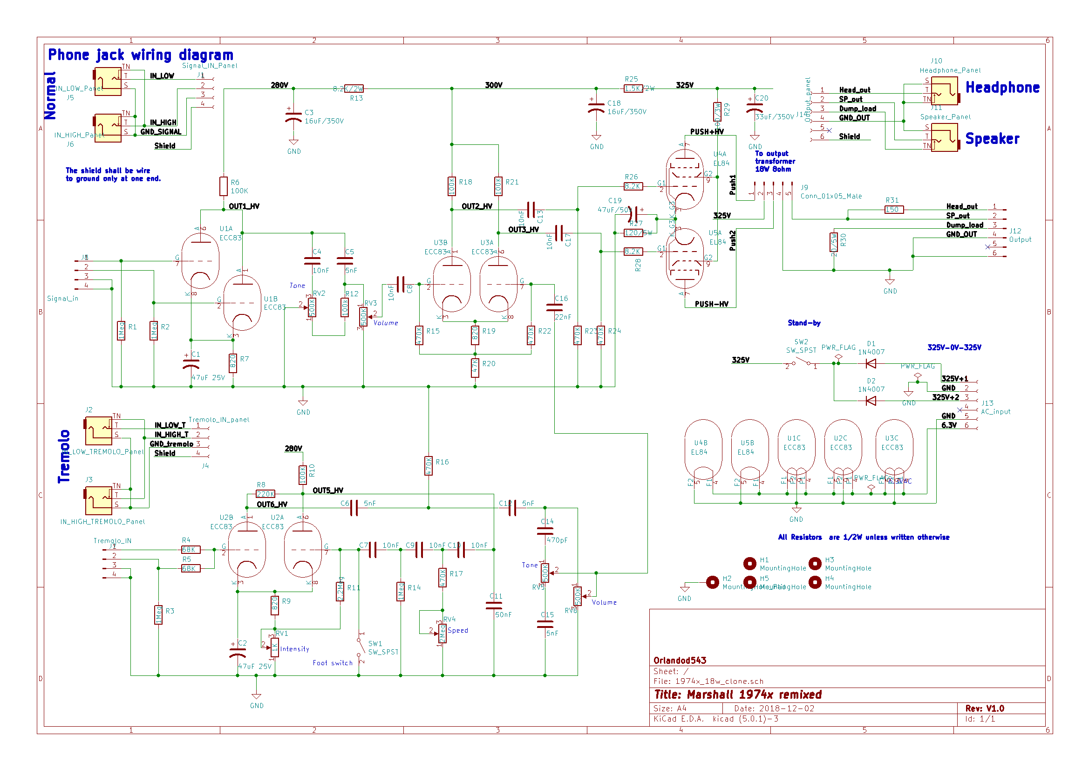Click the U2B ECC83 tremolo triode
This screenshot has height=770, width=1089.
pyautogui.click(x=247, y=550)
